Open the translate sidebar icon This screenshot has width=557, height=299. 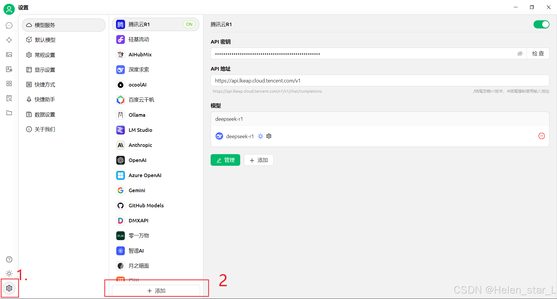point(9,69)
